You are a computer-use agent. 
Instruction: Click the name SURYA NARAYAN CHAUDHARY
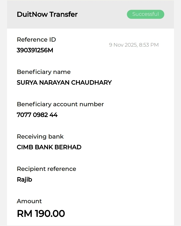point(64,82)
